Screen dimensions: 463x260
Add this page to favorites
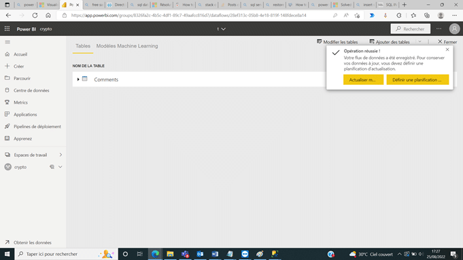357,16
